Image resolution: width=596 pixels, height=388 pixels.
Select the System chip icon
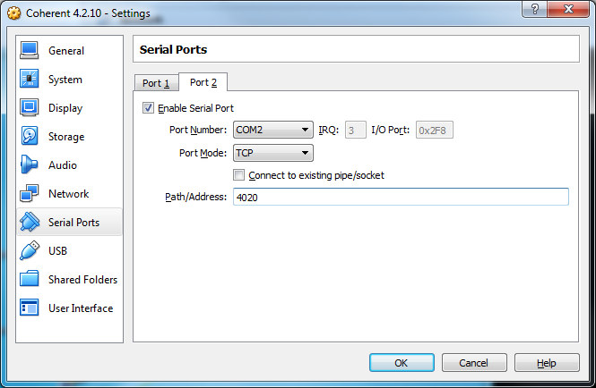pyautogui.click(x=30, y=80)
